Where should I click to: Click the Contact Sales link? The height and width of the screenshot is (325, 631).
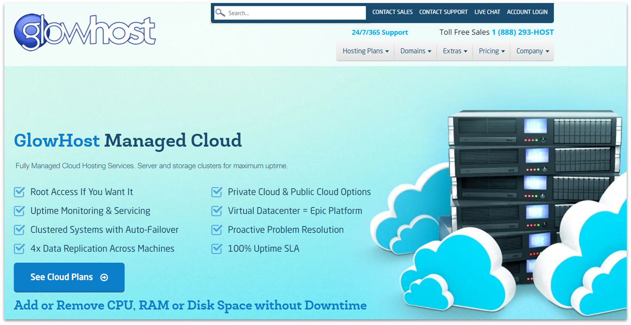pyautogui.click(x=392, y=12)
